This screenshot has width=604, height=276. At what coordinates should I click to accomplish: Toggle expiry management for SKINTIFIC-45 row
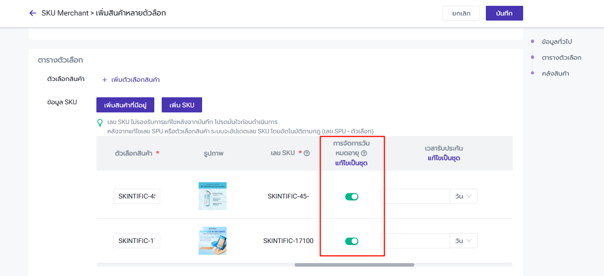pos(351,197)
